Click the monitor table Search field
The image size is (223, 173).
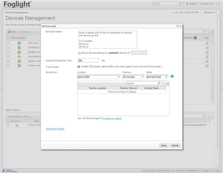pos(142,83)
